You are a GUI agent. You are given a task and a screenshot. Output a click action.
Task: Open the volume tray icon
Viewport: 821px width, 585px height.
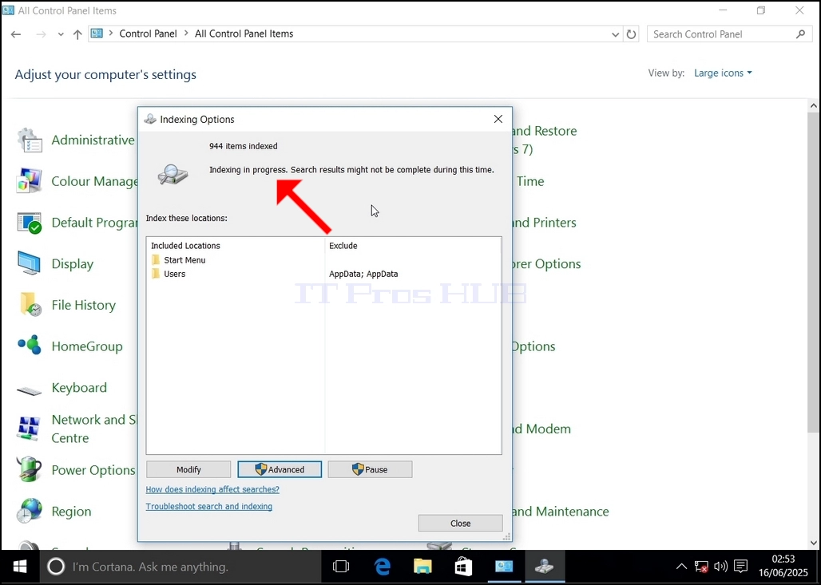721,567
